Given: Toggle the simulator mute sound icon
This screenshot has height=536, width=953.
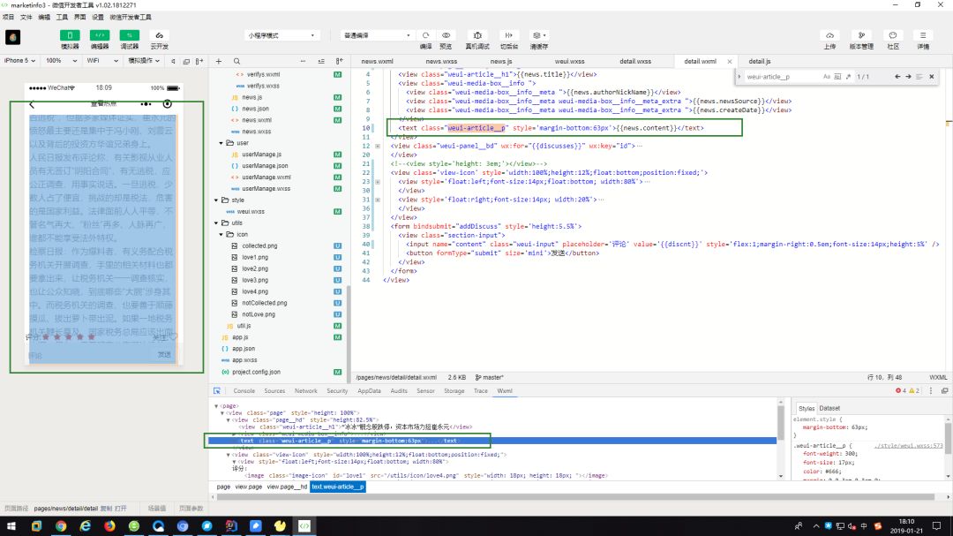Looking at the screenshot, I should [x=173, y=62].
